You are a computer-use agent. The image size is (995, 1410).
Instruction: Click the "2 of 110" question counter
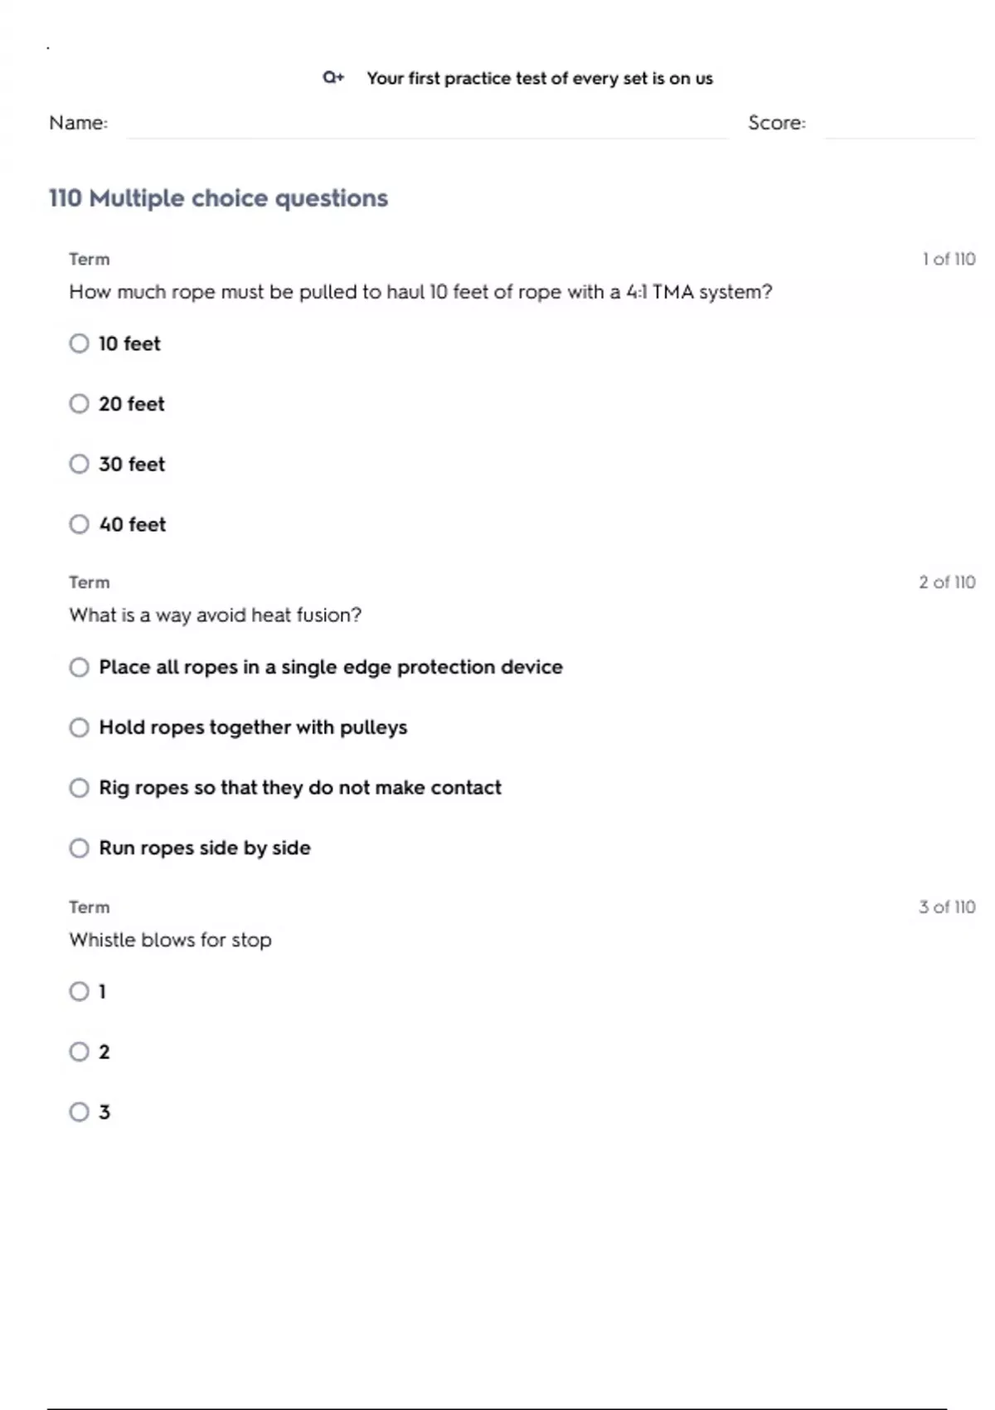(947, 582)
